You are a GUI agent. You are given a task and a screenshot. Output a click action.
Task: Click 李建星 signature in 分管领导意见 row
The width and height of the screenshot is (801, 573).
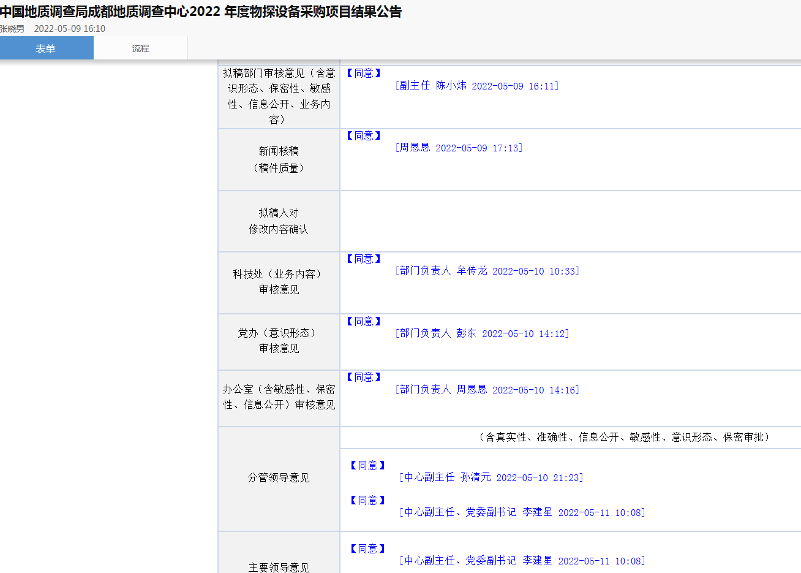522,512
